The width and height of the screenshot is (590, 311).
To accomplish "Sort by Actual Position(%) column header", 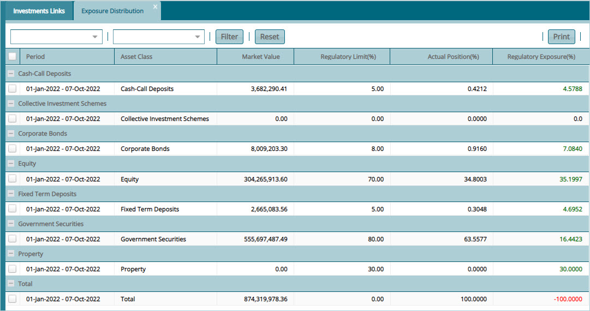I will point(442,57).
